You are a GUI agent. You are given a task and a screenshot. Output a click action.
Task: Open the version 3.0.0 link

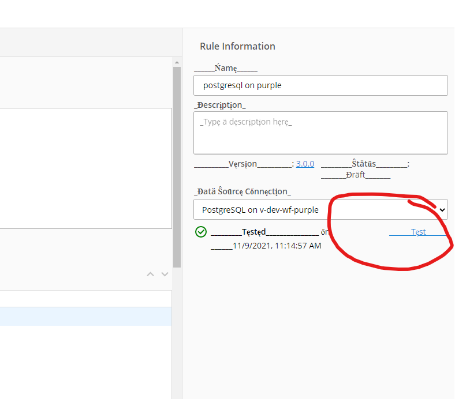(x=305, y=164)
